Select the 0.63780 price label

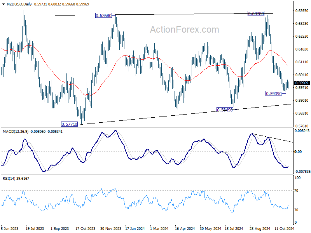[x=256, y=14]
